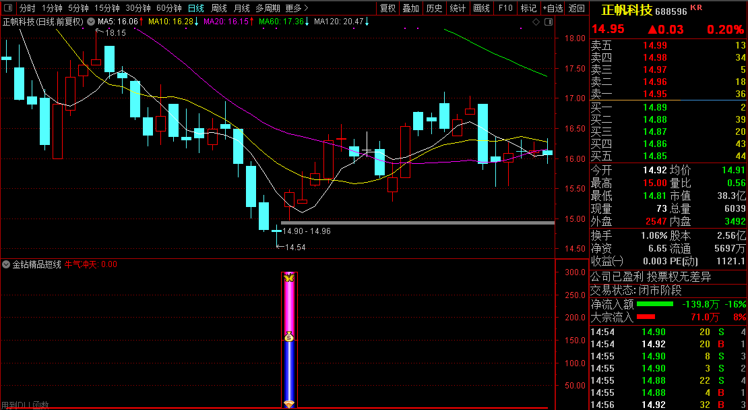The width and height of the screenshot is (748, 410).
Task: Click the 返回 back button
Action: click(577, 8)
